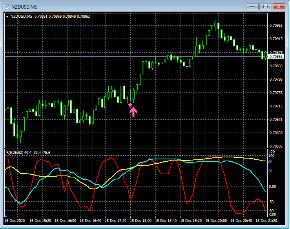
Task: Maximize the NZDUSD,M5 chart window
Action: pyautogui.click(x=266, y=6)
